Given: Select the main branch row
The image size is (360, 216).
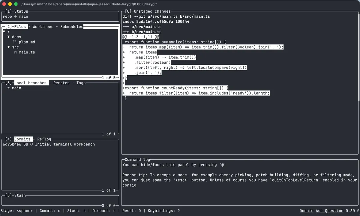Looking at the screenshot, I should pos(60,88).
